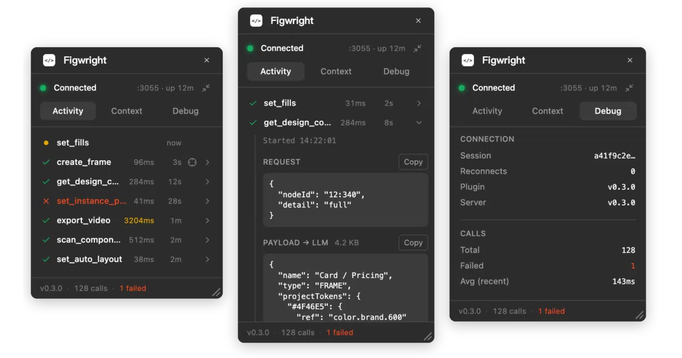Expand the set_auto_layout row chevron

pos(207,259)
